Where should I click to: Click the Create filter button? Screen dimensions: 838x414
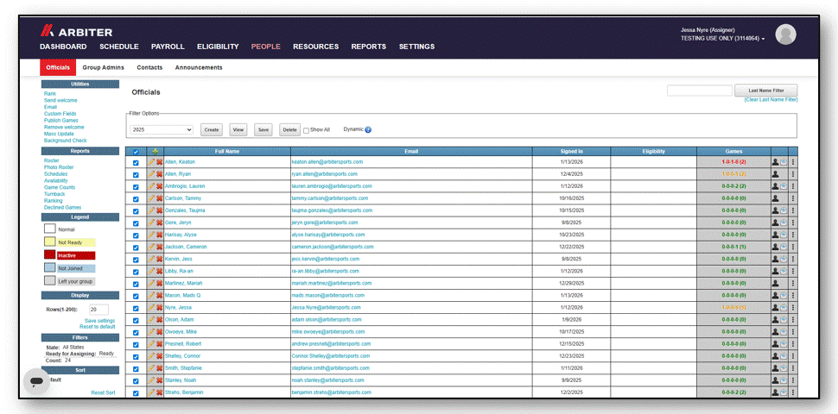tap(212, 129)
